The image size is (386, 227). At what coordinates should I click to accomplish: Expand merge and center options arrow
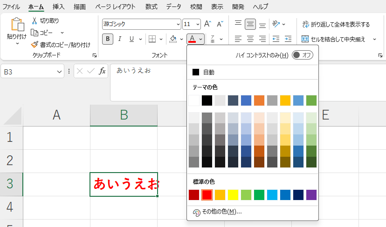click(x=374, y=39)
